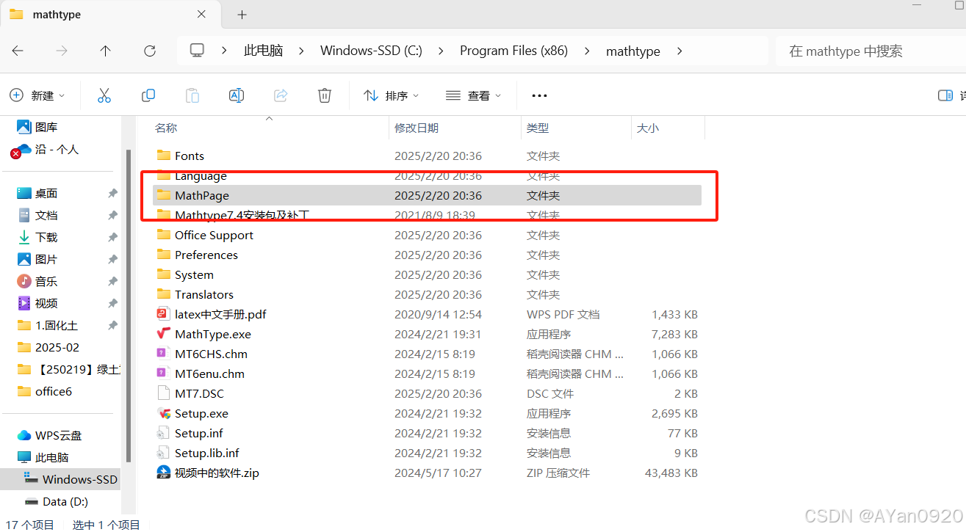Screen dimensions: 966x532
Task: Go back with the left arrow
Action: click(18, 51)
